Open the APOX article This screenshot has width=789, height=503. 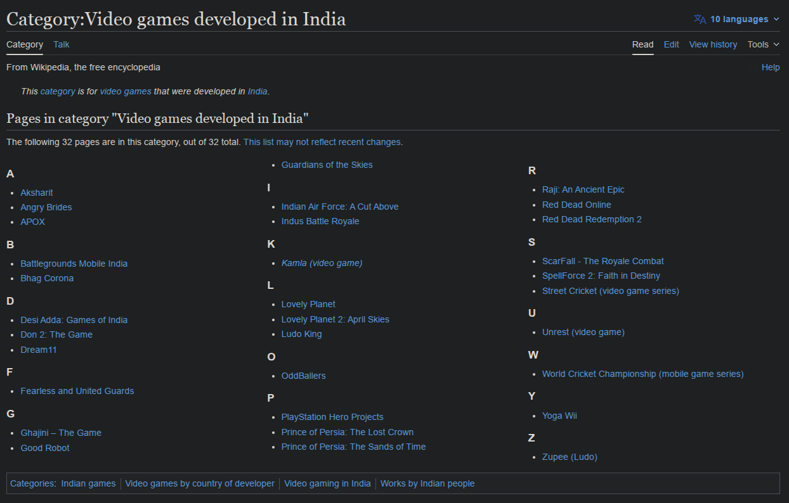click(x=33, y=222)
